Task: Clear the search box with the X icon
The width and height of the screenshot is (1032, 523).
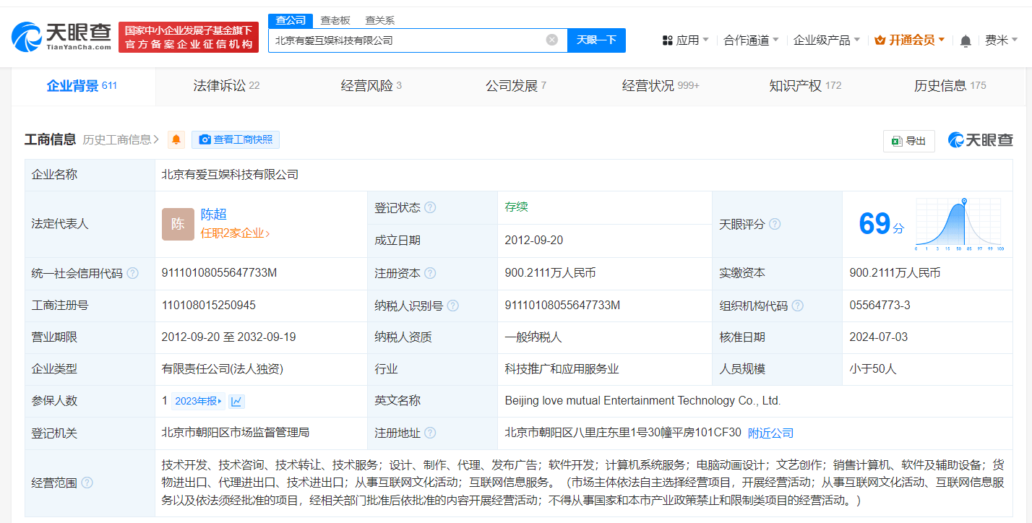Action: (552, 40)
